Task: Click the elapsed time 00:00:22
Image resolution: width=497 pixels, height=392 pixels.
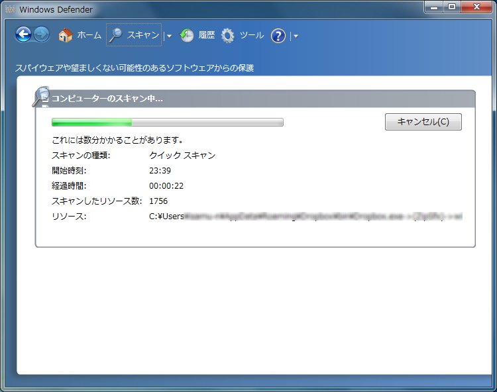Action: tap(166, 186)
